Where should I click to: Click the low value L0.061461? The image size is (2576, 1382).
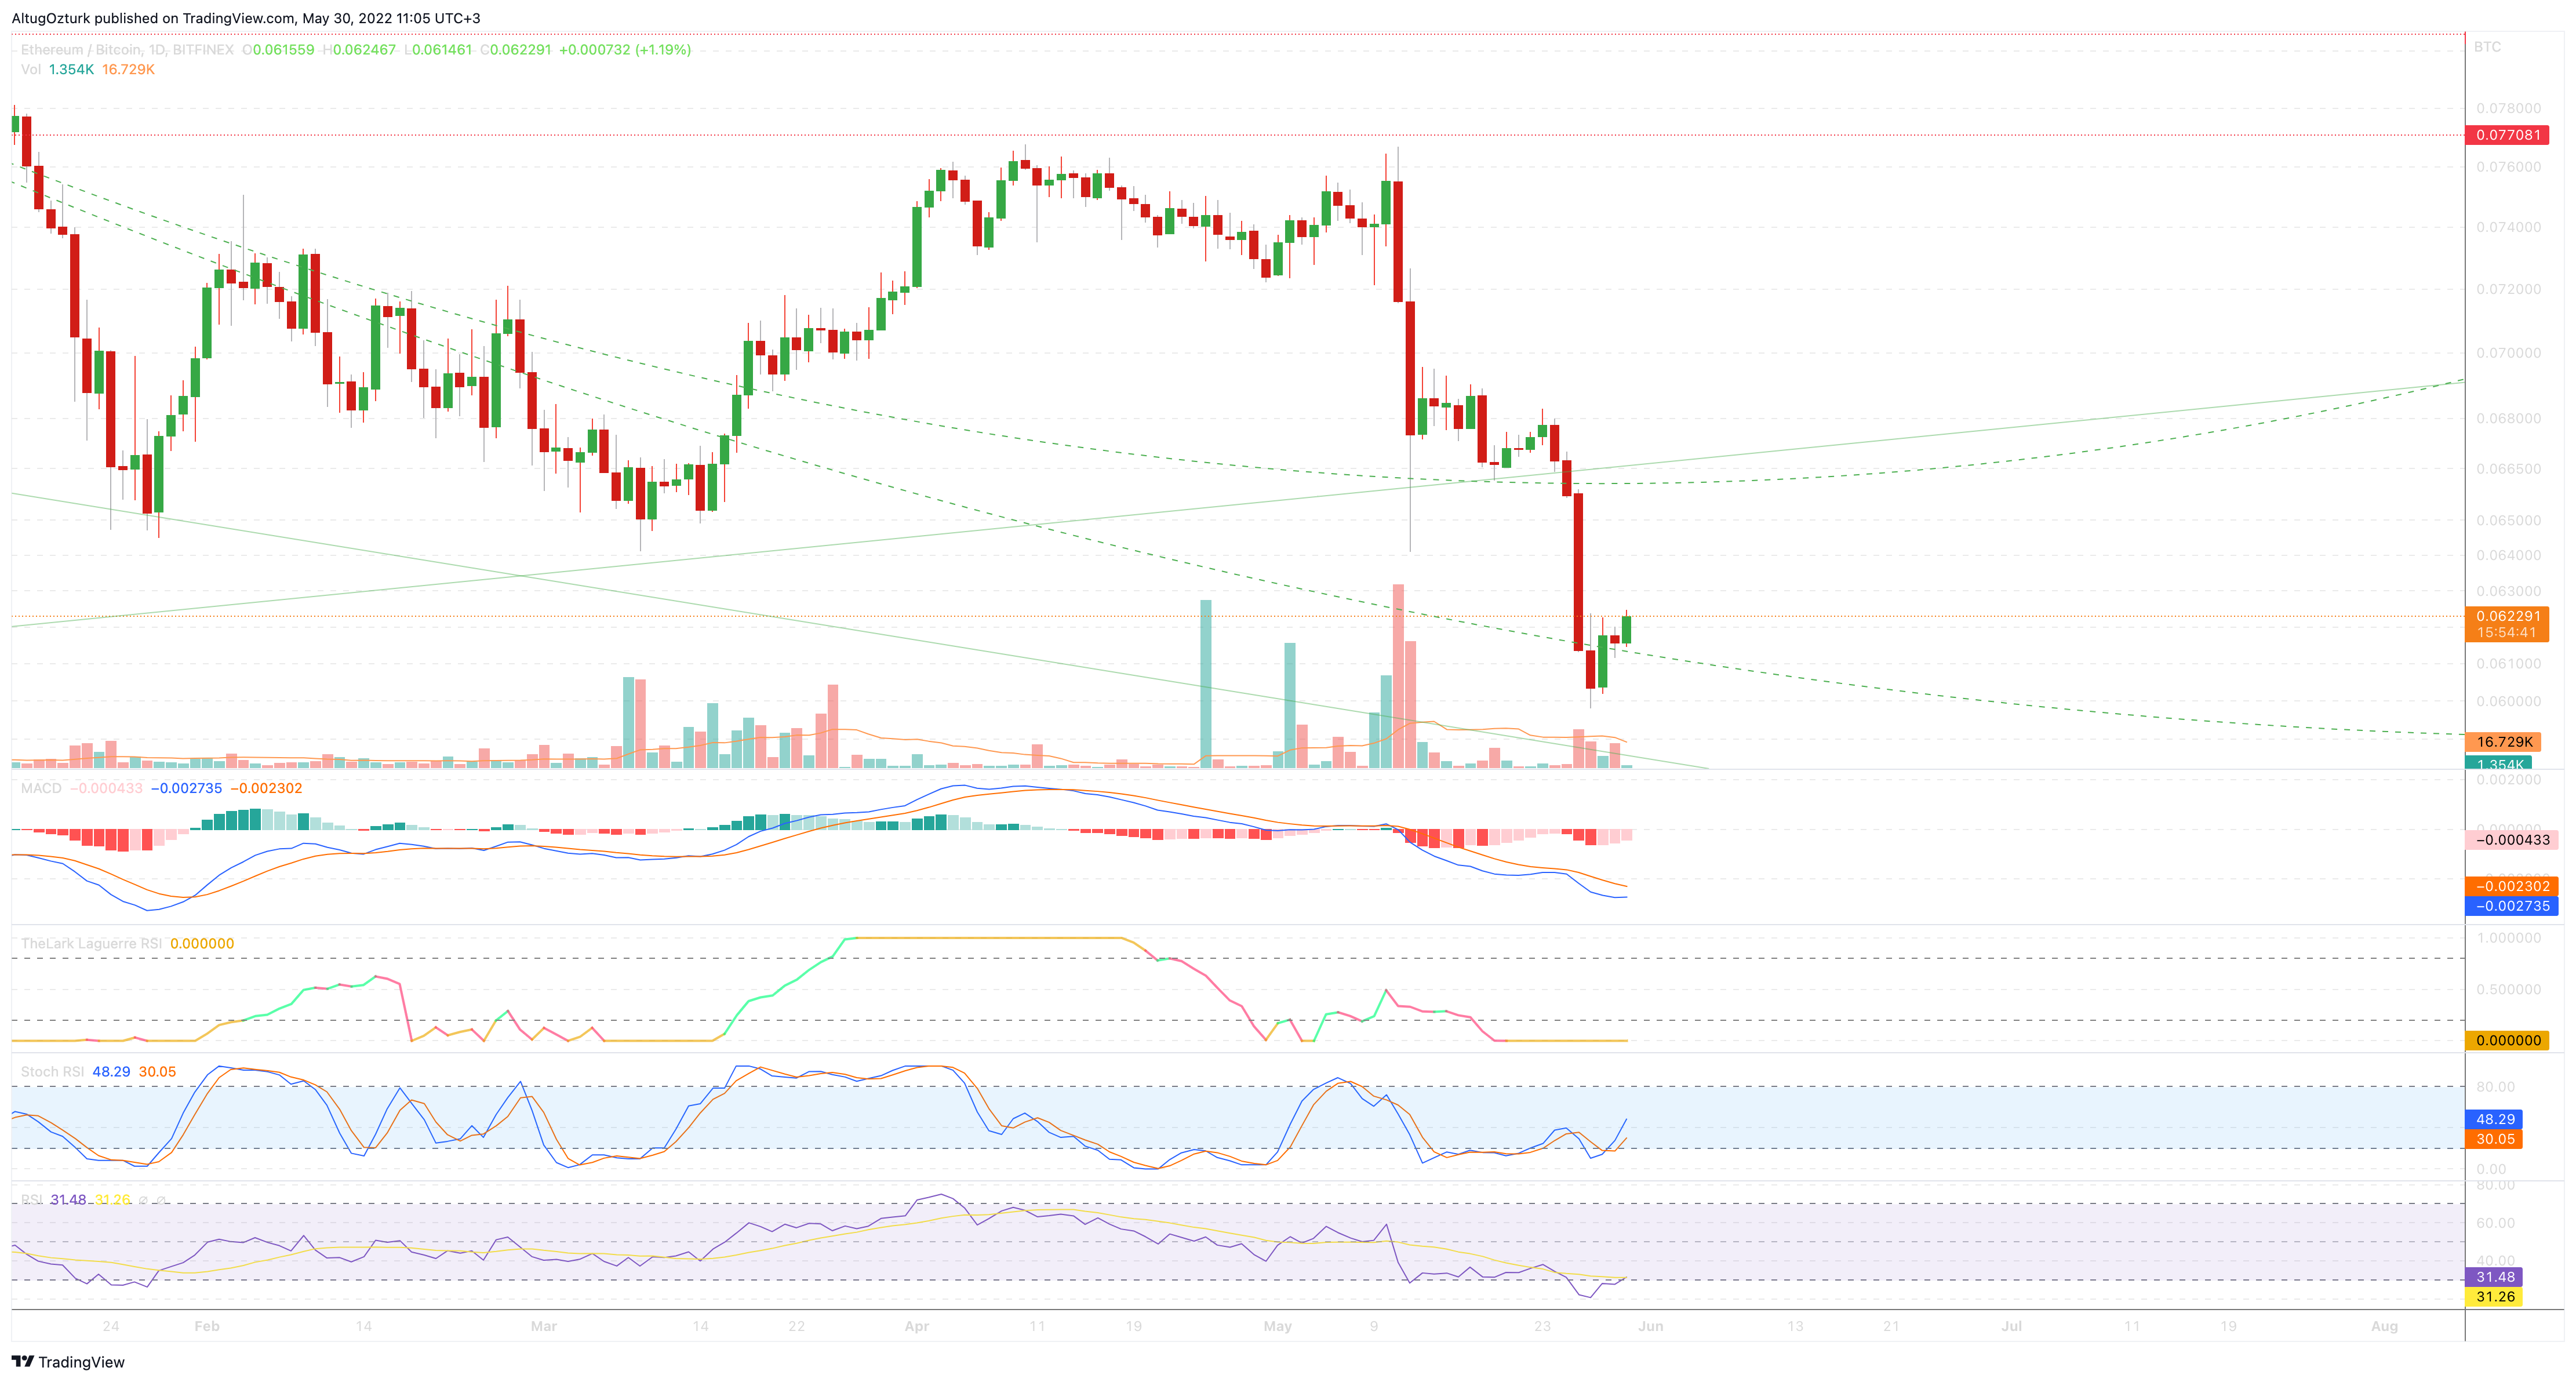pyautogui.click(x=438, y=49)
